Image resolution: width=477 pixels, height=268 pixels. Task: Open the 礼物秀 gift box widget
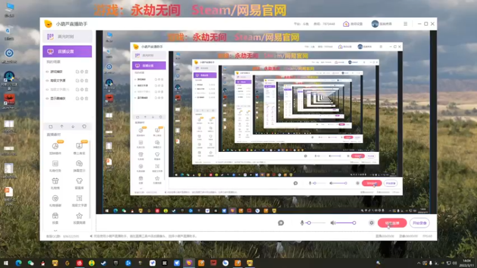click(x=55, y=183)
